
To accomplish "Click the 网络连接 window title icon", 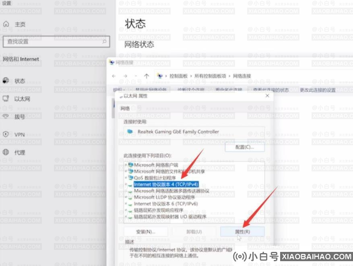I will [111, 62].
